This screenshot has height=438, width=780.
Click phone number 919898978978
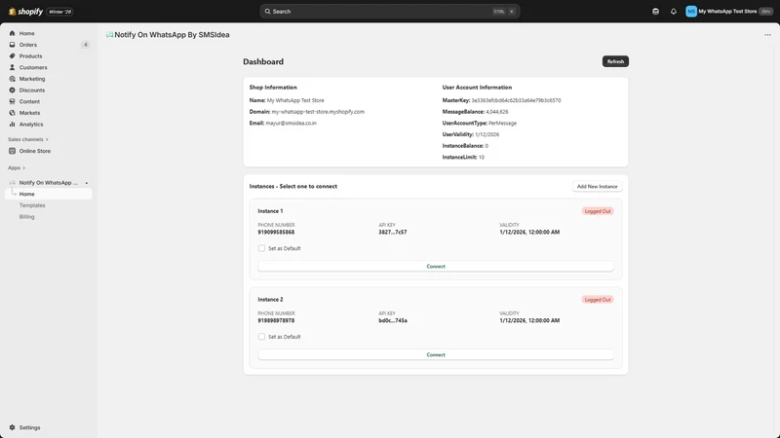[x=276, y=321]
